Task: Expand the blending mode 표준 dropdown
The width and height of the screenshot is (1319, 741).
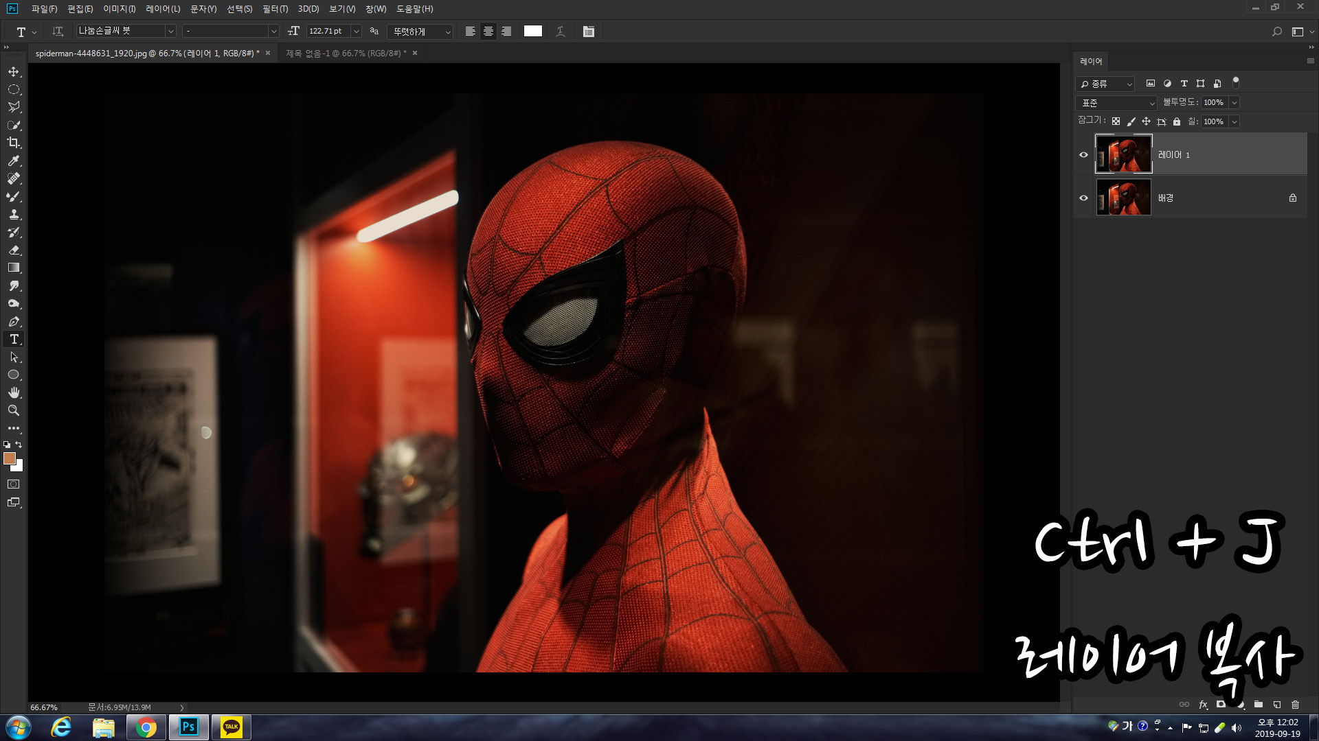Action: pyautogui.click(x=1117, y=103)
